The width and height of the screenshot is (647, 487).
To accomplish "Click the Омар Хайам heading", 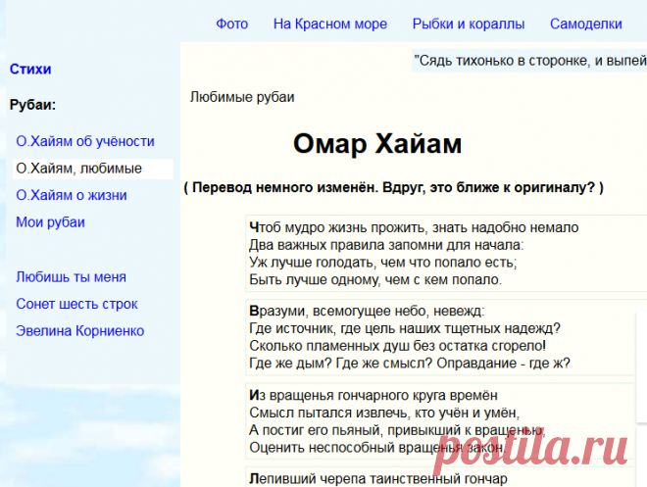I will click(377, 143).
